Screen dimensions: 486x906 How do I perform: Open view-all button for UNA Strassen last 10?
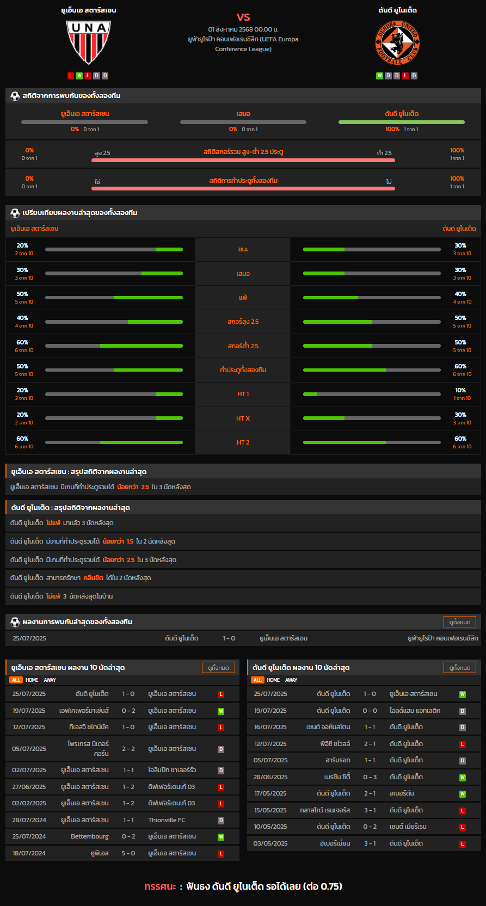[x=218, y=668]
